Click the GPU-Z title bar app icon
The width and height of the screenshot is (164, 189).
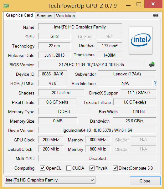(6, 6)
